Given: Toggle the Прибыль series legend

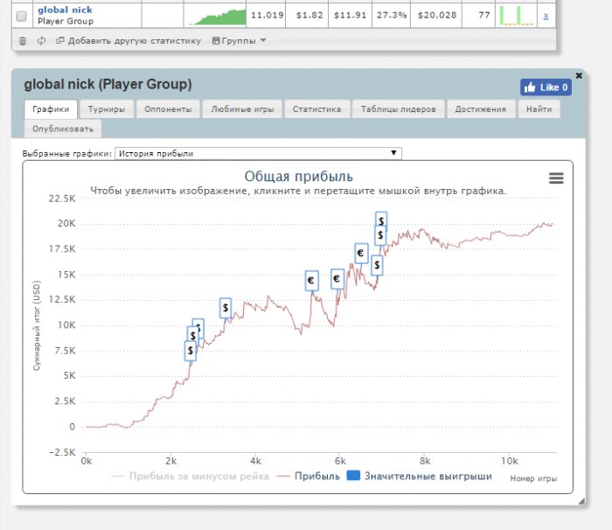Looking at the screenshot, I should pyautogui.click(x=309, y=476).
